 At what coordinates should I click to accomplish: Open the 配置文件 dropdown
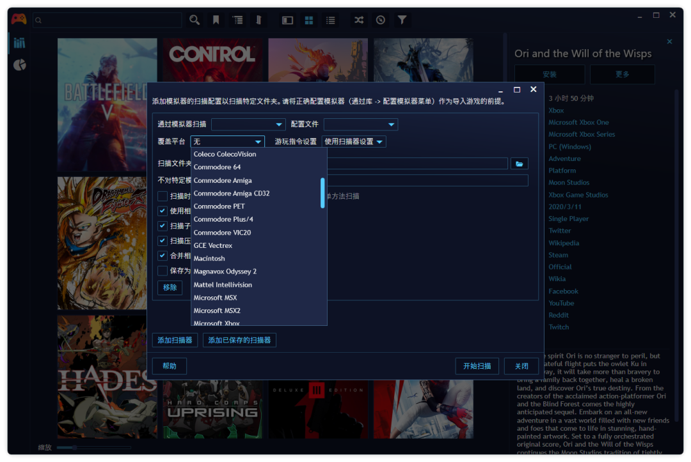click(360, 125)
